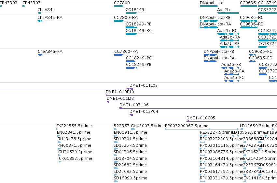Click the DNApol-iota-PA protein label

[219, 58]
